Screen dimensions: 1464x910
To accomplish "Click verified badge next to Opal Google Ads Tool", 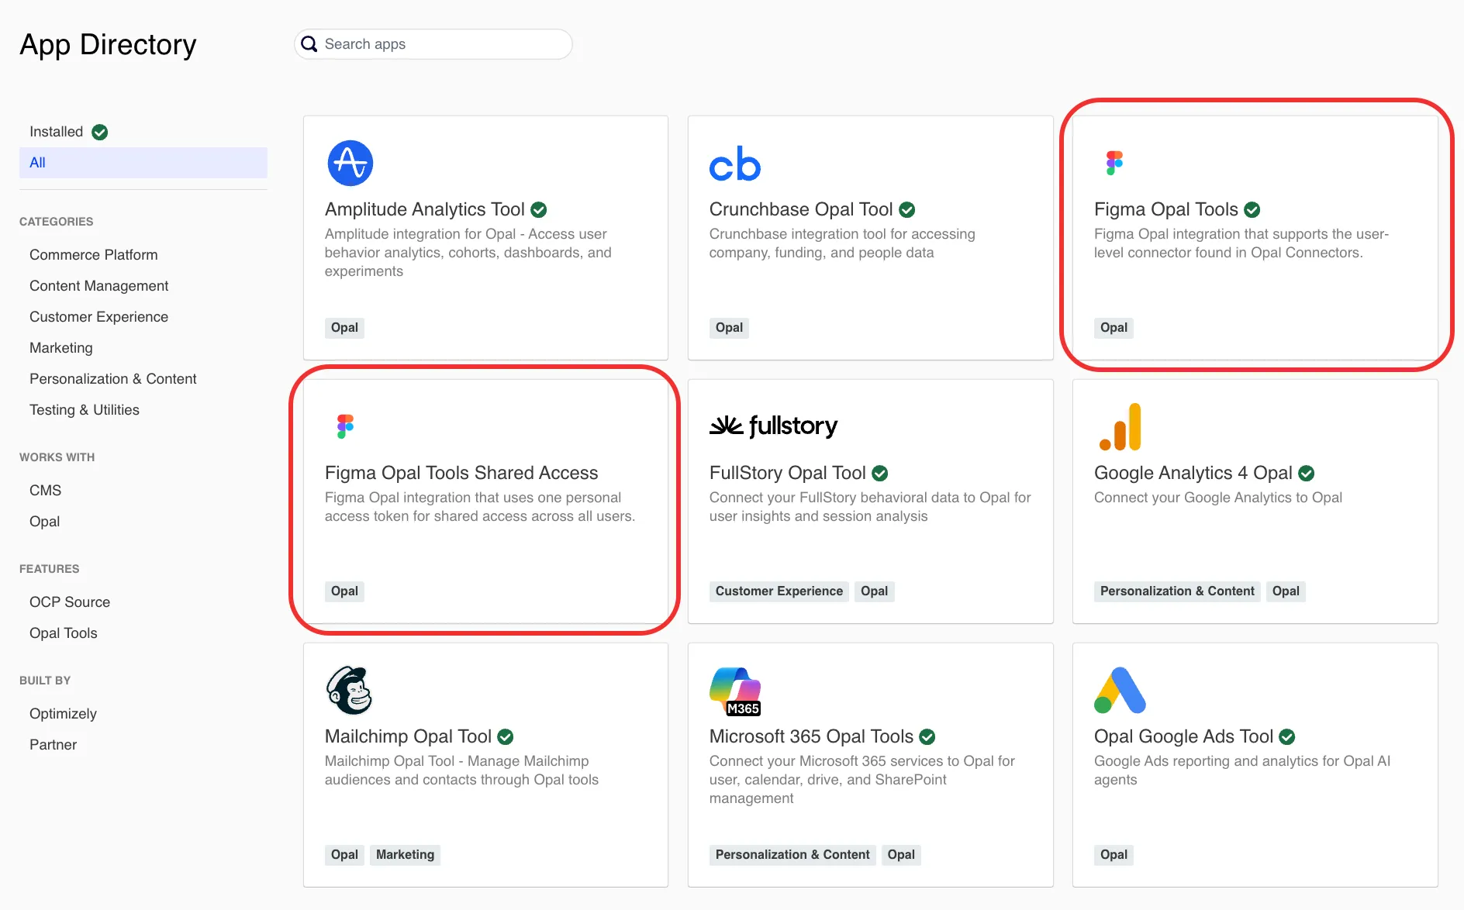I will tap(1287, 736).
